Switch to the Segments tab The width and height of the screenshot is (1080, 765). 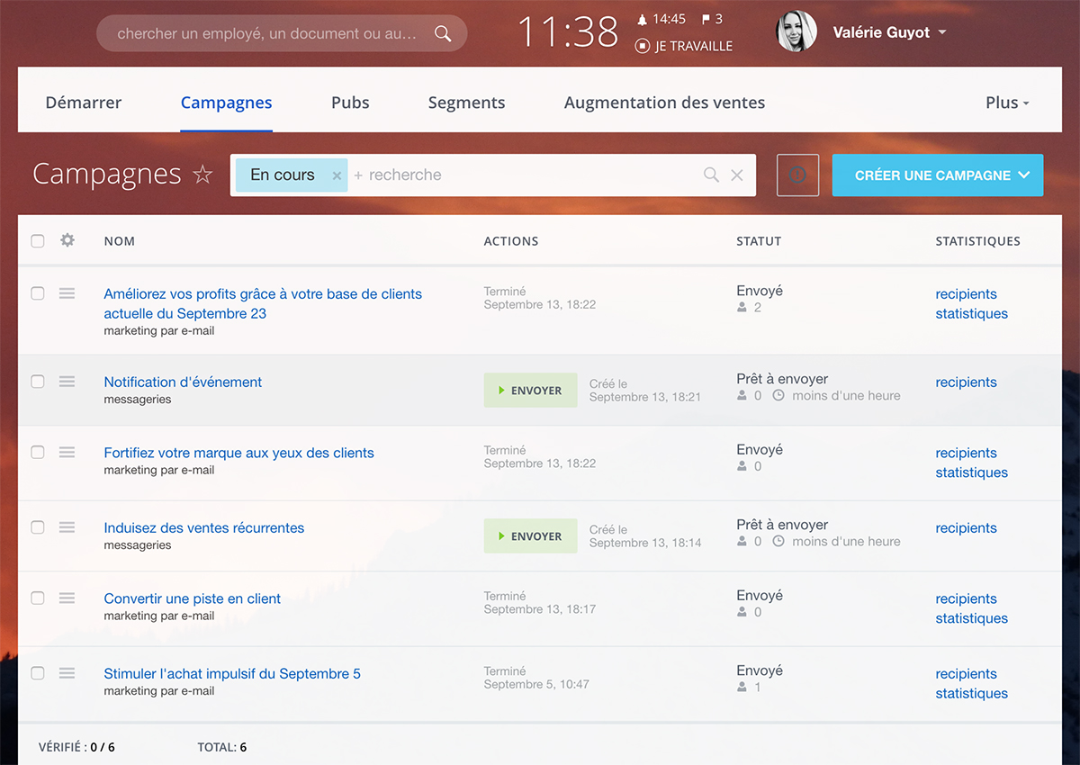[466, 103]
